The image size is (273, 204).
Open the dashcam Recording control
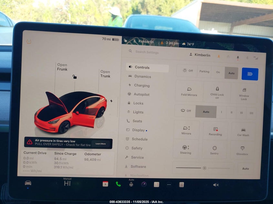tap(215, 131)
